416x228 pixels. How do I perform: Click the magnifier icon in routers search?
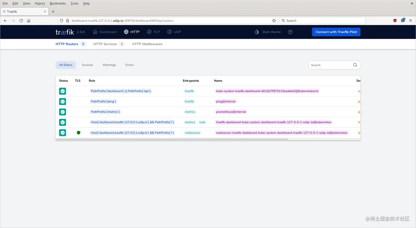click(x=355, y=65)
